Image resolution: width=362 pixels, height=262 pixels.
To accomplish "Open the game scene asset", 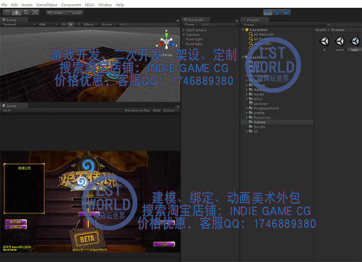I will pyautogui.click(x=340, y=43).
